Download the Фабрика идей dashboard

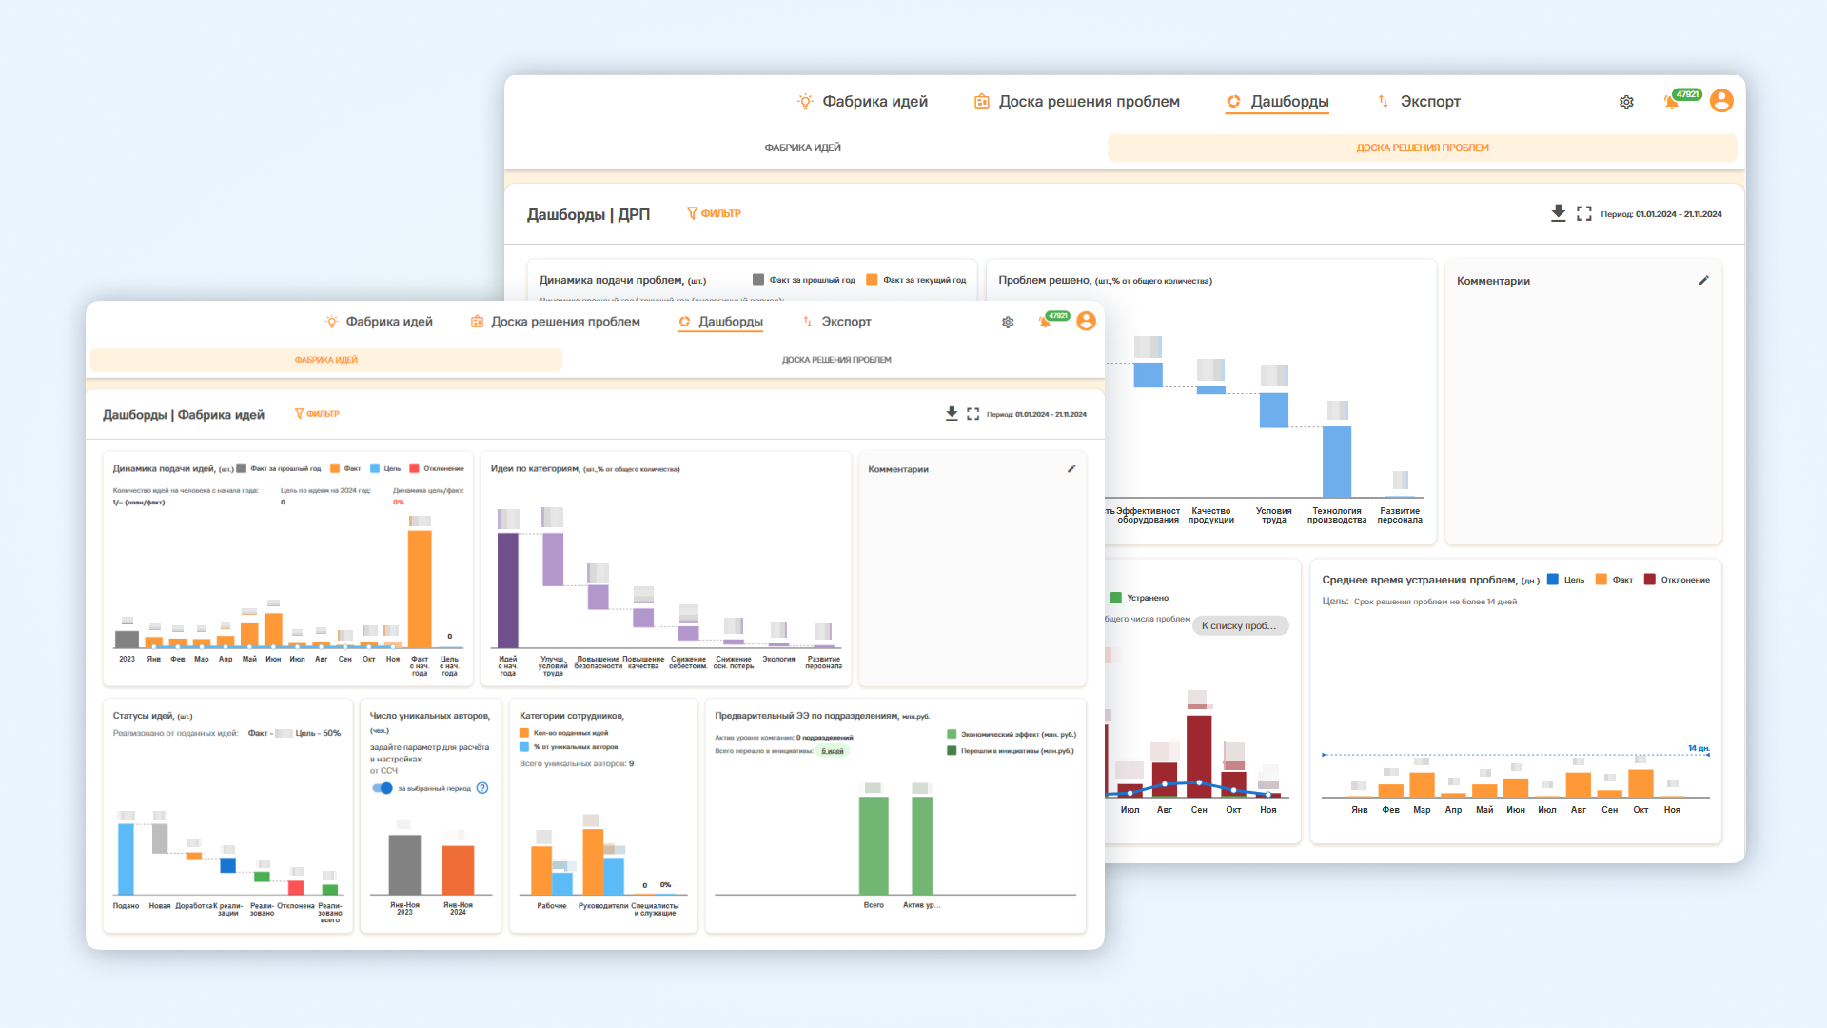tap(952, 413)
